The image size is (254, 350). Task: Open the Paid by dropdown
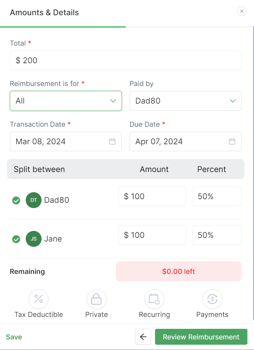tap(185, 101)
